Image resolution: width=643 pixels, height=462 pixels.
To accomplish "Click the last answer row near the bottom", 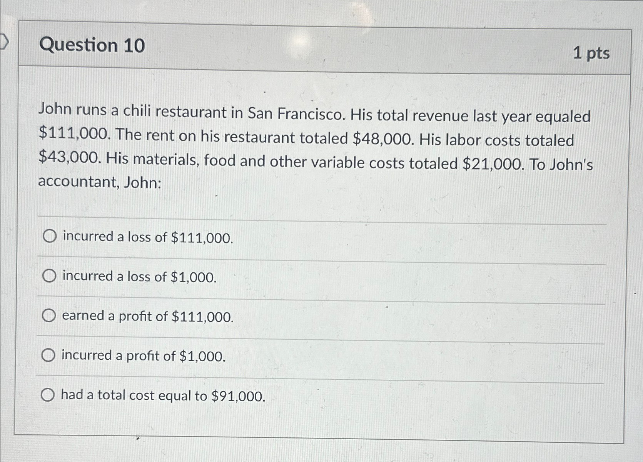I will pyautogui.click(x=308, y=395).
